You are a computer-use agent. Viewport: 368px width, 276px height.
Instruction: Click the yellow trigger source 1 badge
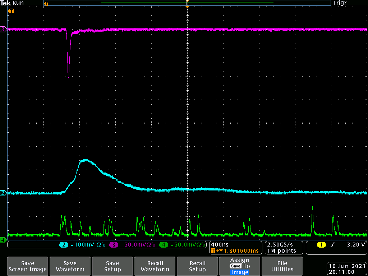[x=321, y=245]
